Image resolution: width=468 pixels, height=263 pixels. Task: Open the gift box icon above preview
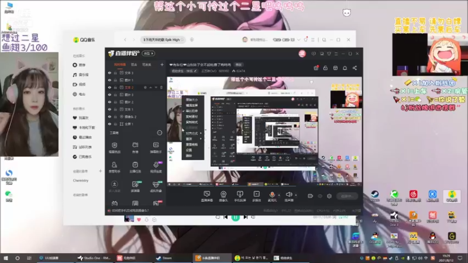coord(316,68)
